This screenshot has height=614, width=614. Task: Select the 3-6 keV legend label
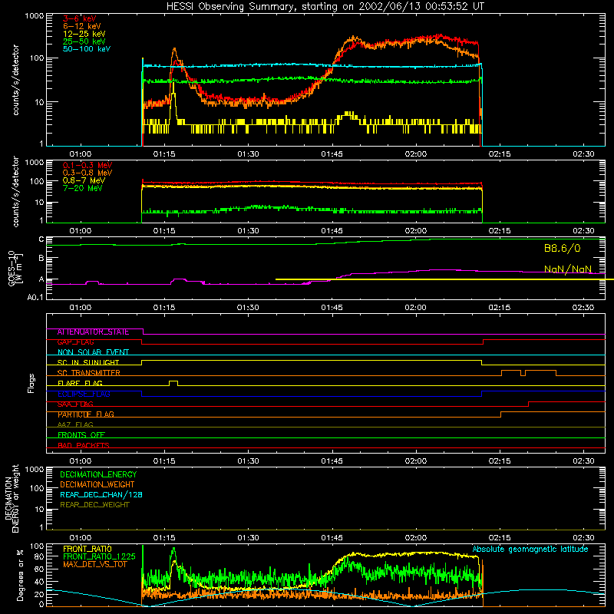tap(80, 18)
